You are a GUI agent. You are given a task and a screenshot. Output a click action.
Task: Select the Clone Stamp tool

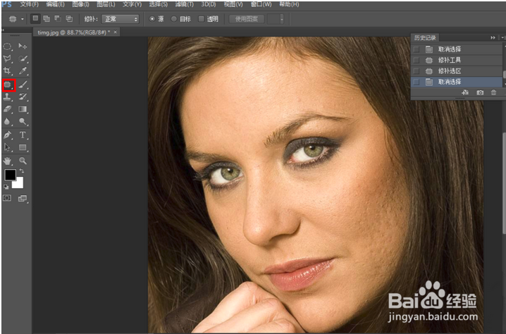tap(8, 97)
